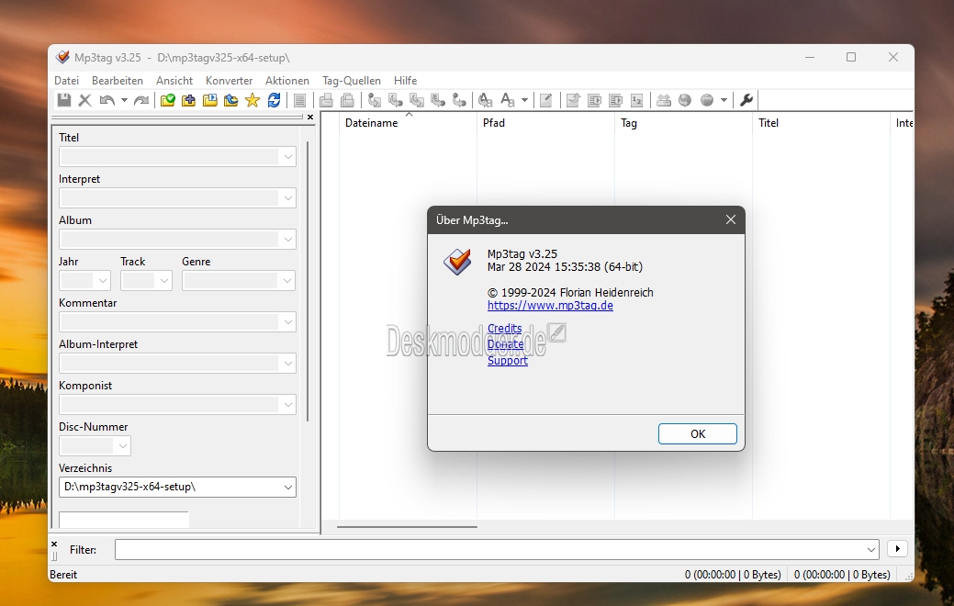Open the Interpret field dropdown

287,198
